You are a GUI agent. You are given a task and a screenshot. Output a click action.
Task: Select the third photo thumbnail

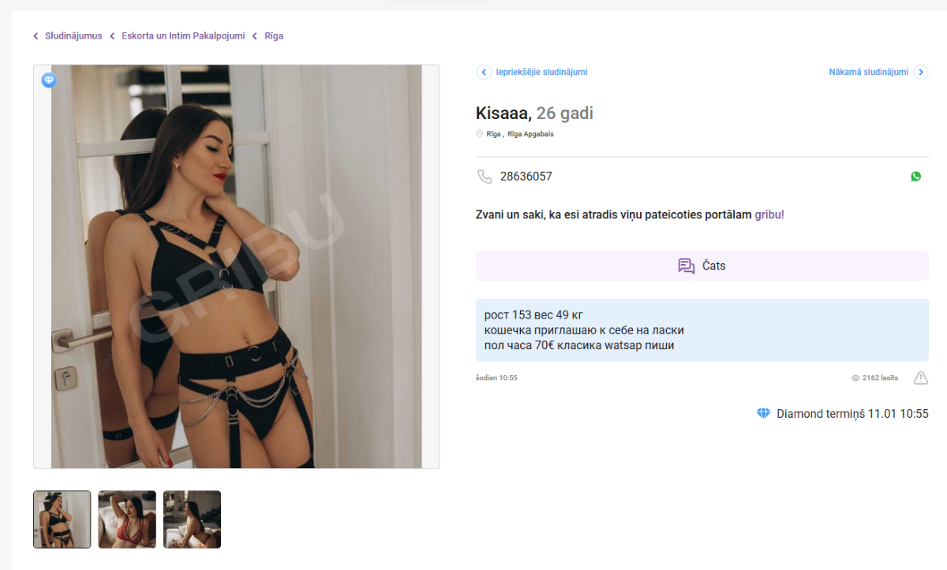coord(192,520)
